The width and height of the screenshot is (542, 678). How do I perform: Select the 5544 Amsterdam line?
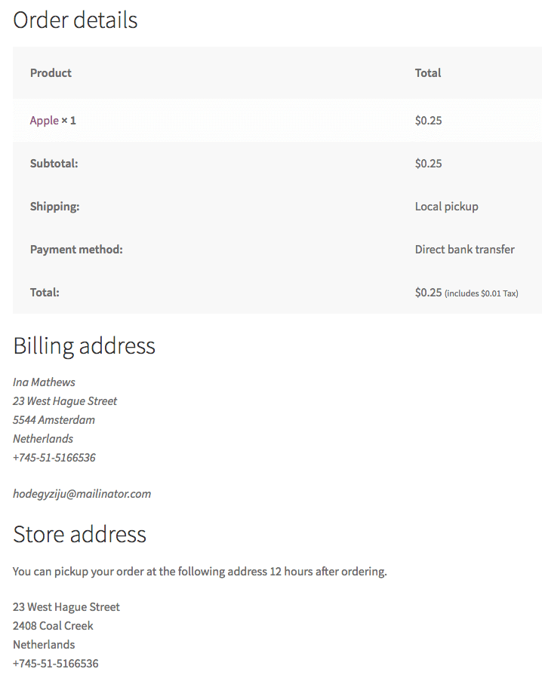54,420
